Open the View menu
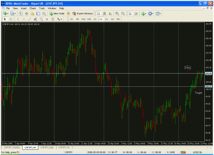Image resolution: width=214 pixels, height=155 pixels. point(15,8)
